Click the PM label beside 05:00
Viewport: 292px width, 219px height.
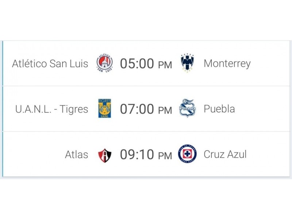pos(165,65)
